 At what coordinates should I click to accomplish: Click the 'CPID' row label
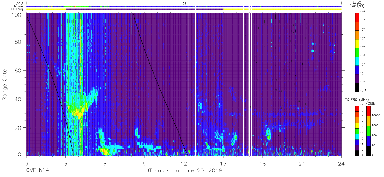tap(20, 3)
